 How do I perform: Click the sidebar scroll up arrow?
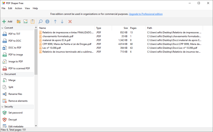coord(36,28)
